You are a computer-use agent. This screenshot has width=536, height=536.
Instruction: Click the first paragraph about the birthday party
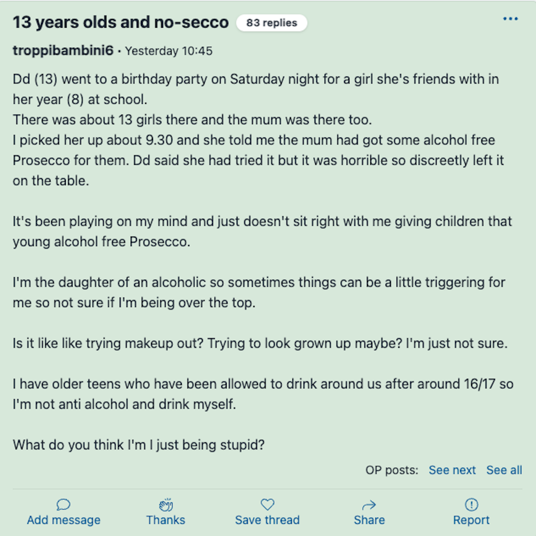[258, 130]
